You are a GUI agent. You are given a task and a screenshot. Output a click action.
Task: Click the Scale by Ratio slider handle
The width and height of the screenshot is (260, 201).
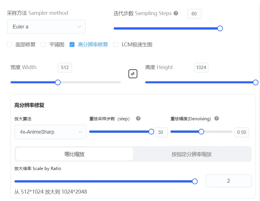tap(195, 181)
